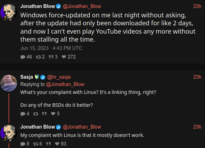Click the heart icon with 5 likes
Image resolution: width=205 pixels, height=148 pixels.
click(x=53, y=114)
